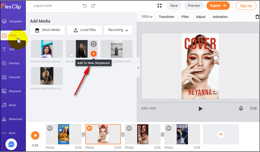Image resolution: width=260 pixels, height=152 pixels.
Task: Add transition between storyboard 02 and 03
Action: (x=123, y=134)
